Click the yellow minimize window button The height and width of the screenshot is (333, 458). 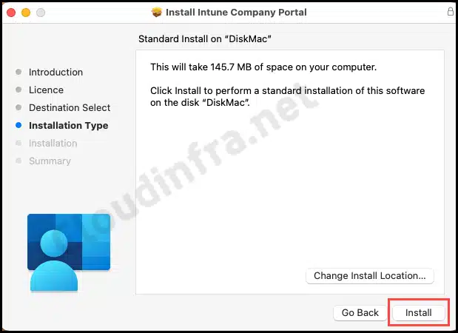pos(26,13)
